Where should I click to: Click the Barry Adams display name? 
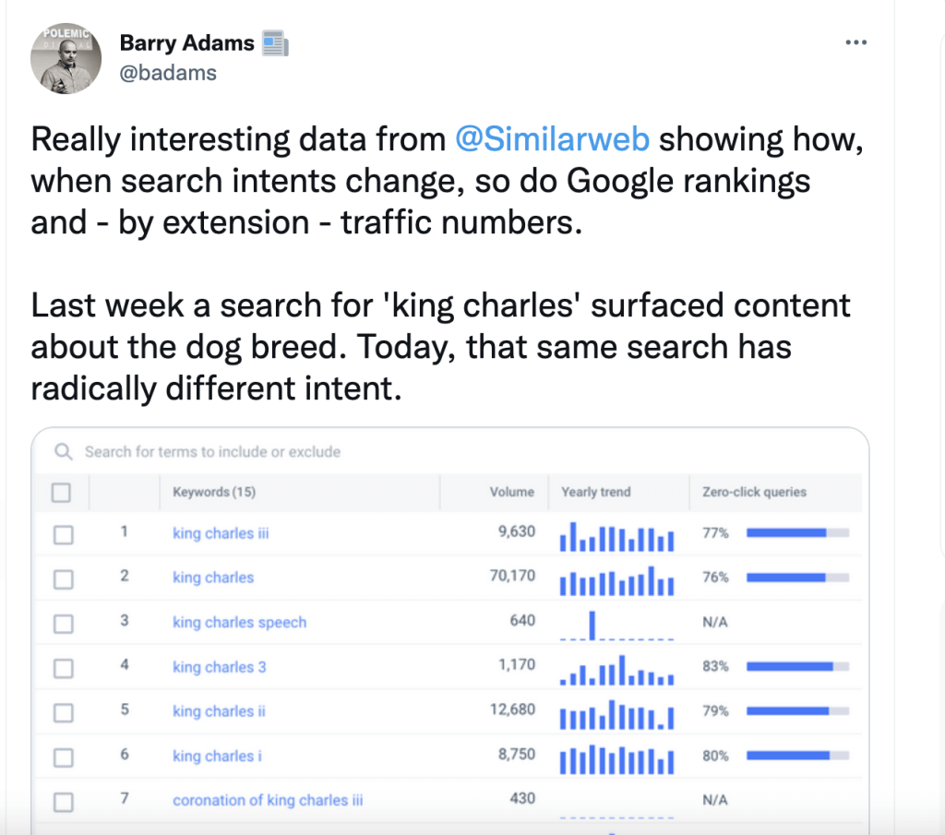[x=185, y=42]
